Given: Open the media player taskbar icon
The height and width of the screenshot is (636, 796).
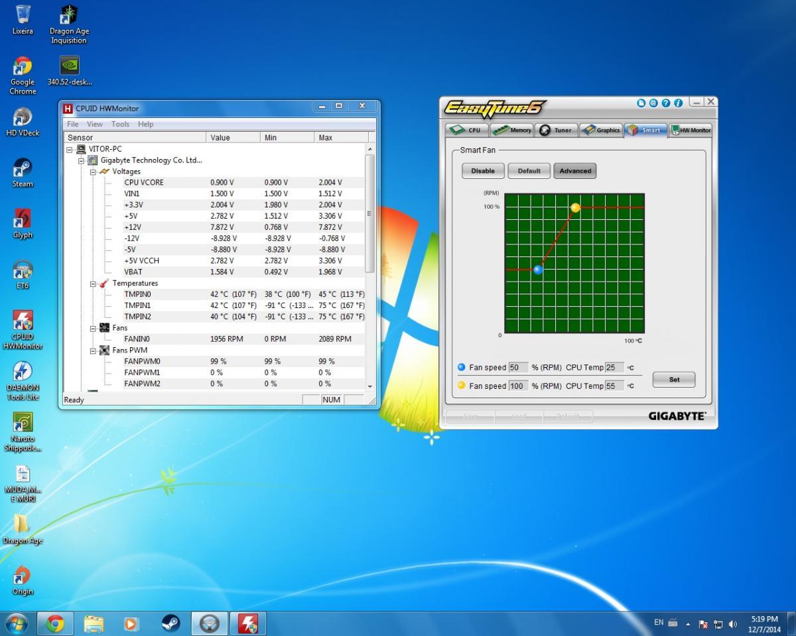Looking at the screenshot, I should (132, 623).
